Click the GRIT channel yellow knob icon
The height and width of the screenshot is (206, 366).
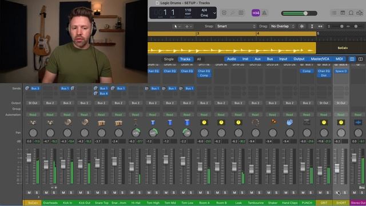pos(324,122)
